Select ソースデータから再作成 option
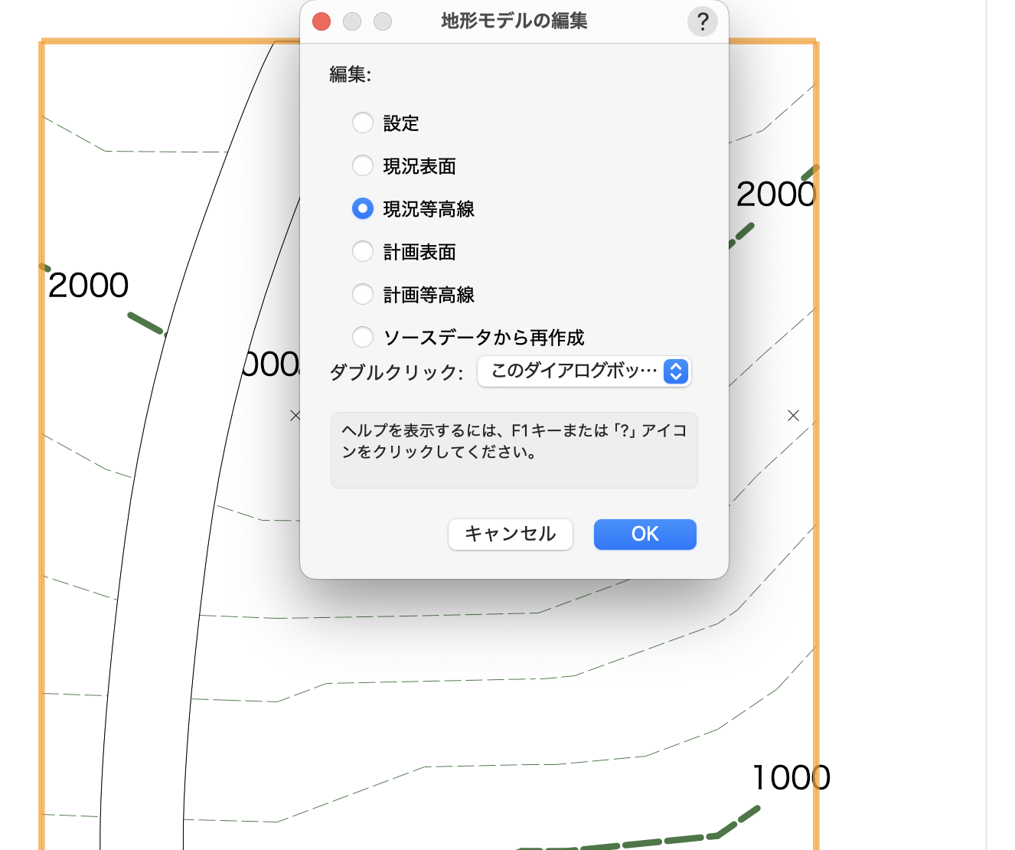1015x850 pixels. click(363, 337)
